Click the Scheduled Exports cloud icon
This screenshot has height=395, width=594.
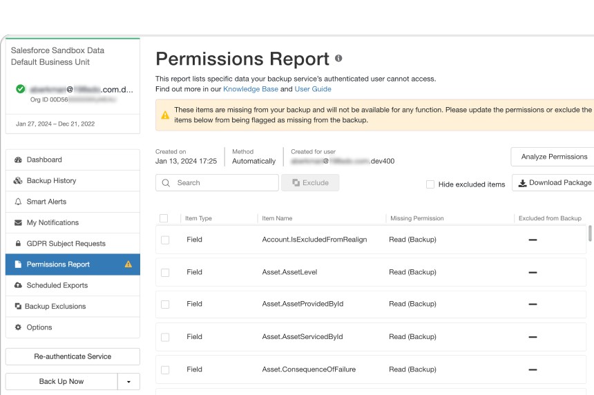point(18,285)
